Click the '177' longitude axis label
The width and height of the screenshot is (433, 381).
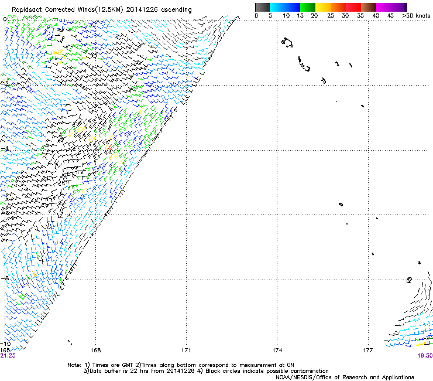point(367,351)
